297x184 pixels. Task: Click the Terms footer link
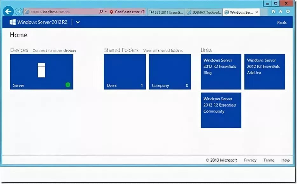click(269, 160)
